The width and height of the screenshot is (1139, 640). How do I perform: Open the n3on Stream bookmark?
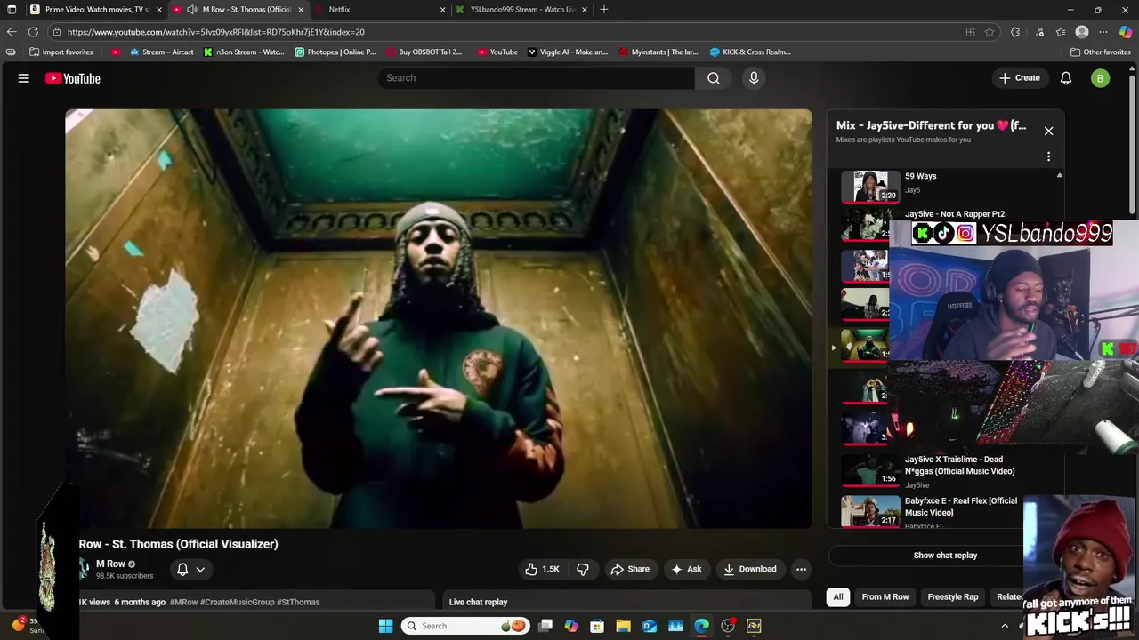point(244,52)
